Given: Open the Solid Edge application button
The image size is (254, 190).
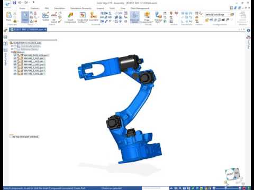Looking at the screenshot, I should pos(7,4).
